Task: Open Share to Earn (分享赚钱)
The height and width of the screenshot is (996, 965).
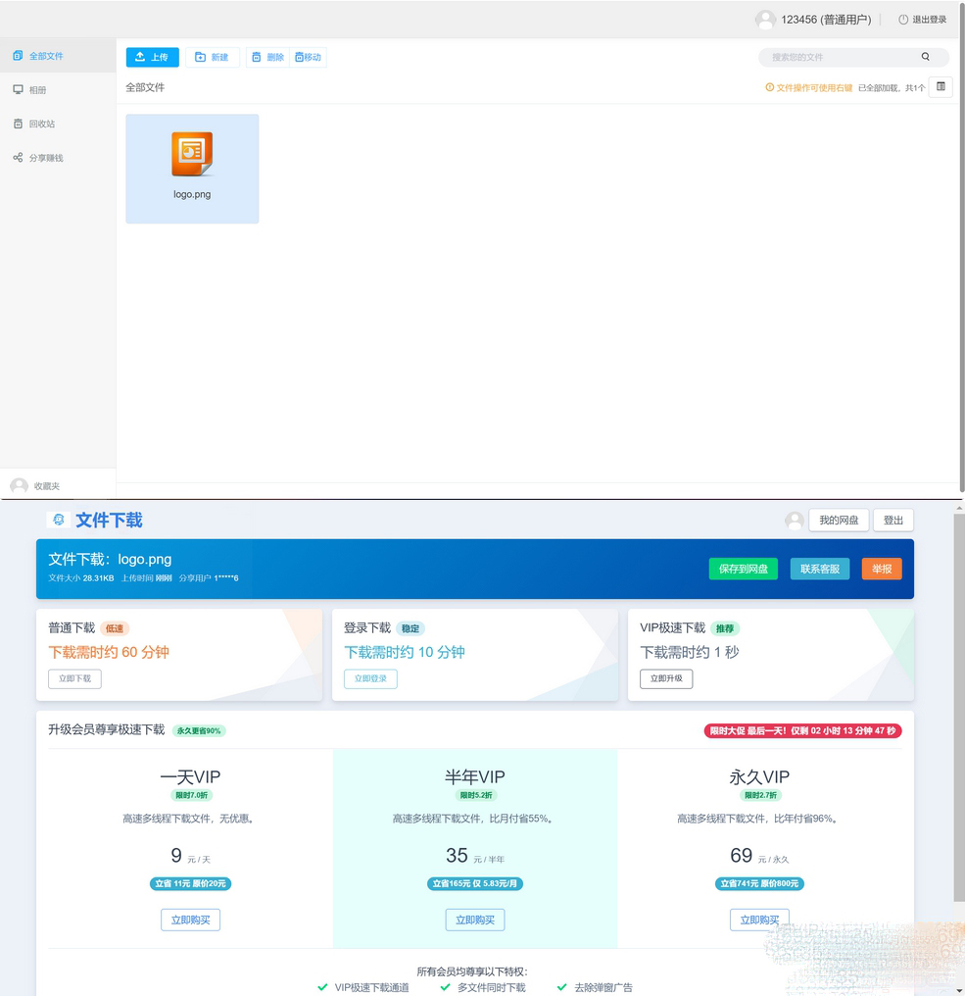Action: pos(46,158)
